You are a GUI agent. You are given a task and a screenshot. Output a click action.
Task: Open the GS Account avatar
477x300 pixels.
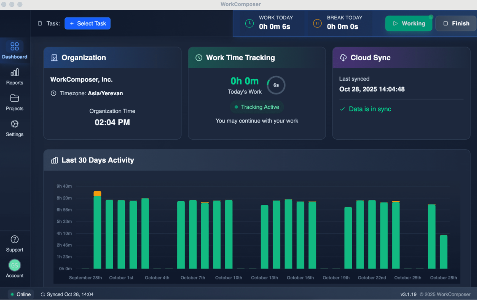coord(14,265)
